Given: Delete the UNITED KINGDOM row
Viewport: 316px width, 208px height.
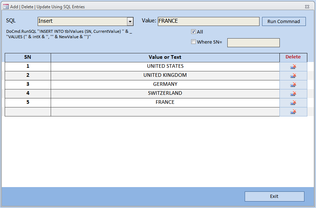Looking at the screenshot, I should click(293, 76).
